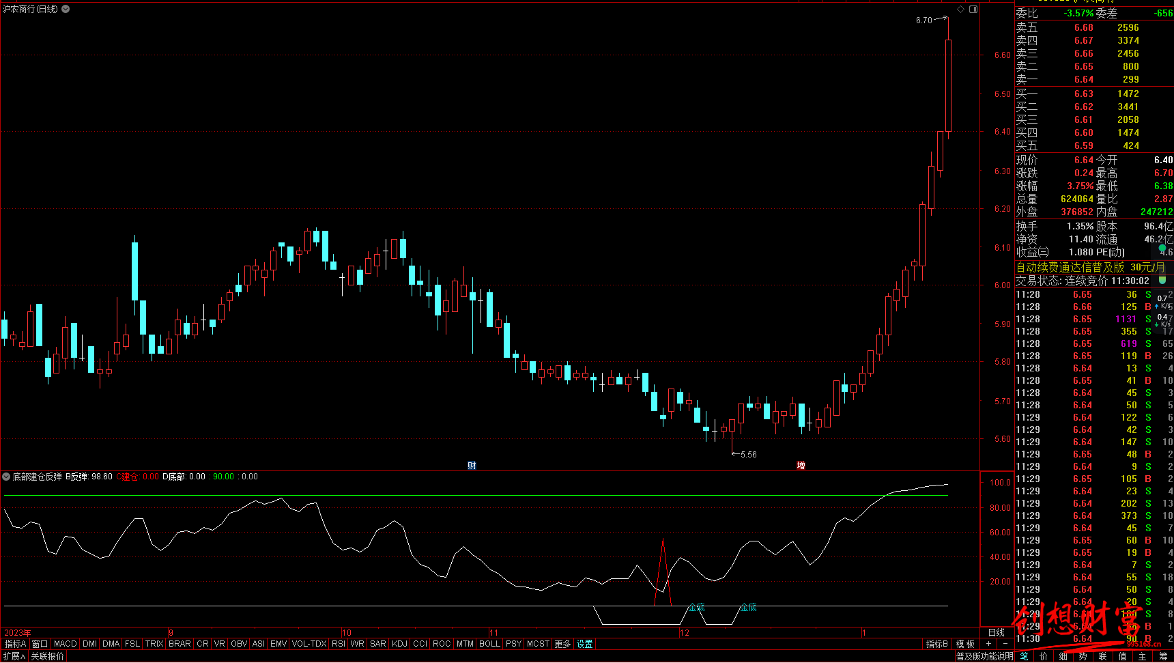Toggle the side panel icon above the chart
Viewport: 1174px width, 663px height.
(x=973, y=9)
